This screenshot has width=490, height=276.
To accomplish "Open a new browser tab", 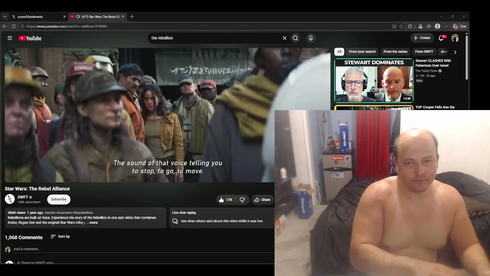I will (x=132, y=16).
